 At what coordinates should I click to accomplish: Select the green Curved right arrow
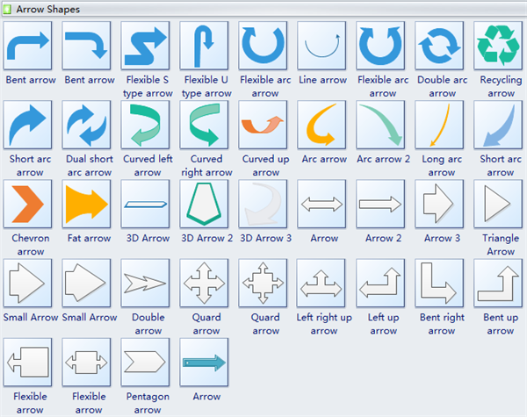204,125
